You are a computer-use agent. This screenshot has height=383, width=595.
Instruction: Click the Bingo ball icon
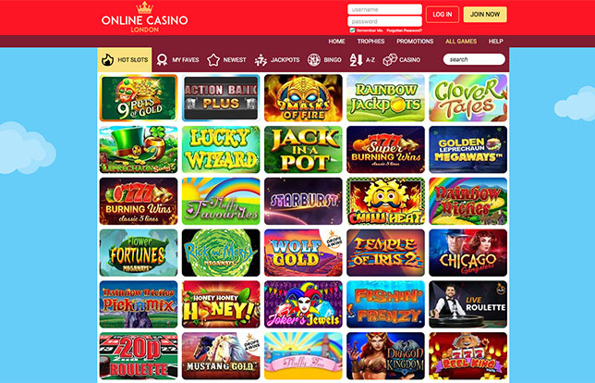click(x=314, y=59)
